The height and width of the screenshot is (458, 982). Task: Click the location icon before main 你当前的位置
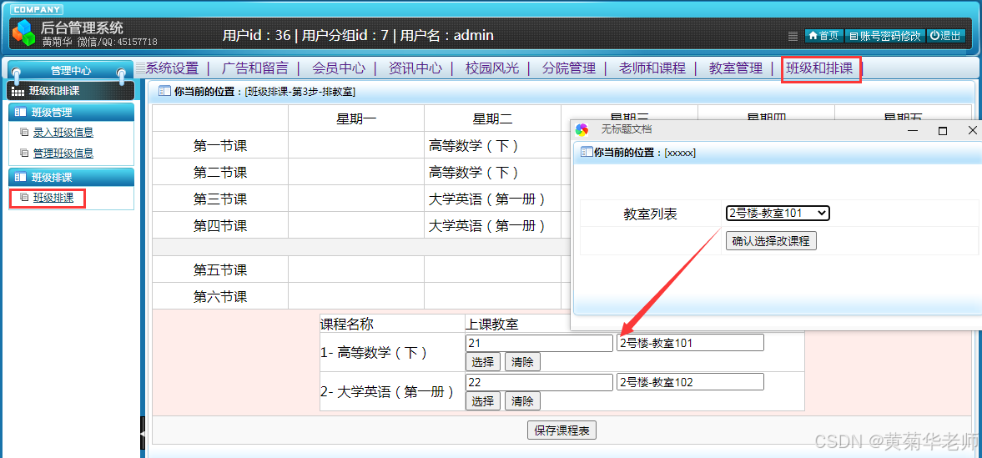pyautogui.click(x=164, y=92)
